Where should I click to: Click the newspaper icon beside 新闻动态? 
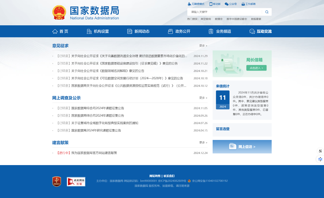point(130,31)
